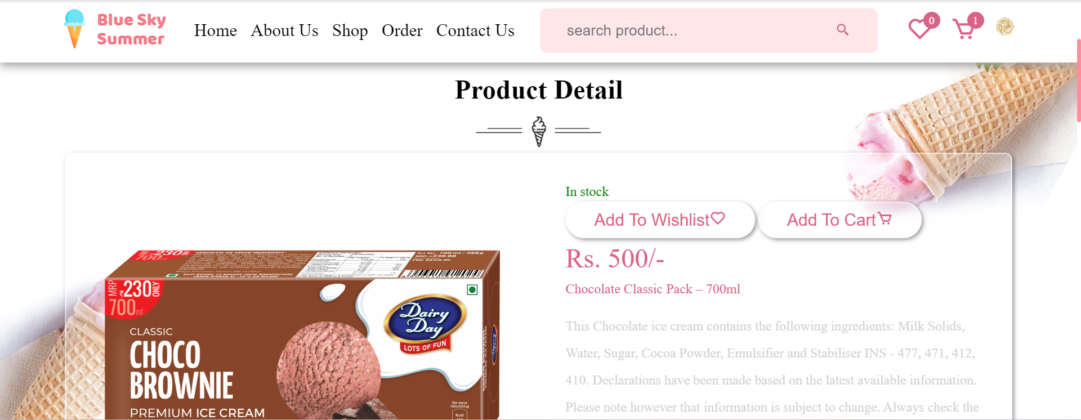Click Add To Cart button

839,220
